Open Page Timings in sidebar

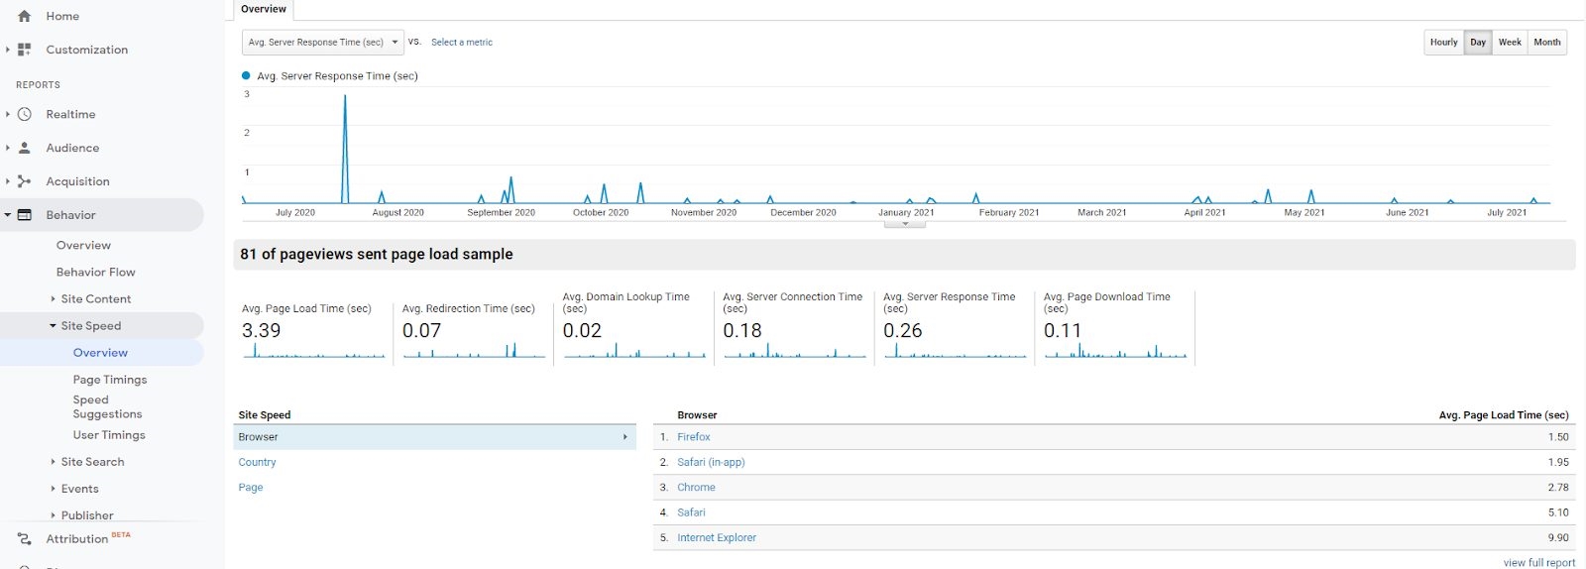tap(109, 380)
